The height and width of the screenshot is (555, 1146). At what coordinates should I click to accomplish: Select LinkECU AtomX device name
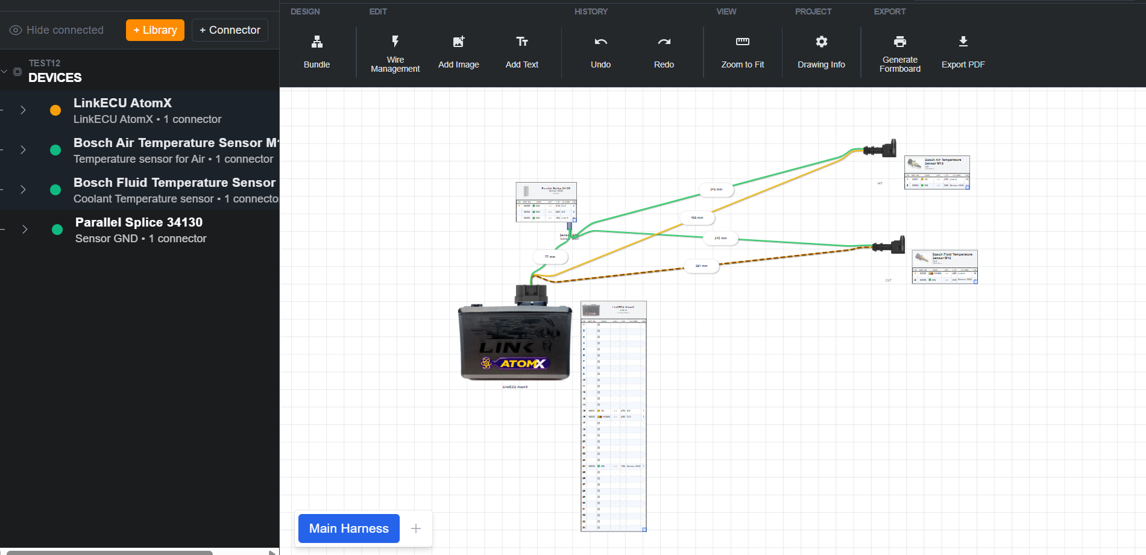(x=122, y=103)
